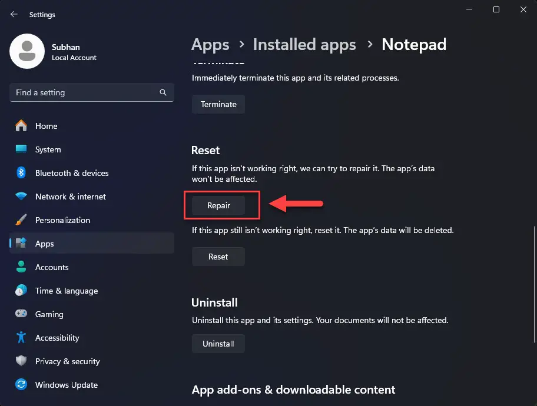This screenshot has height=406, width=537.
Task: Click the Apps icon in sidebar
Action: 21,243
